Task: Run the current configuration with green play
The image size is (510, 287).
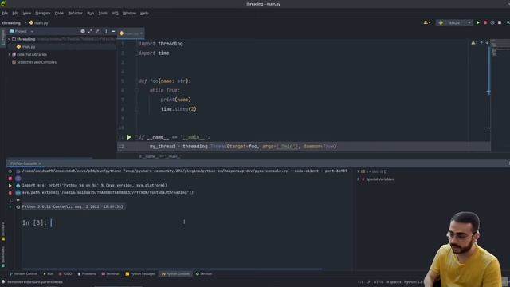Action: tap(478, 22)
